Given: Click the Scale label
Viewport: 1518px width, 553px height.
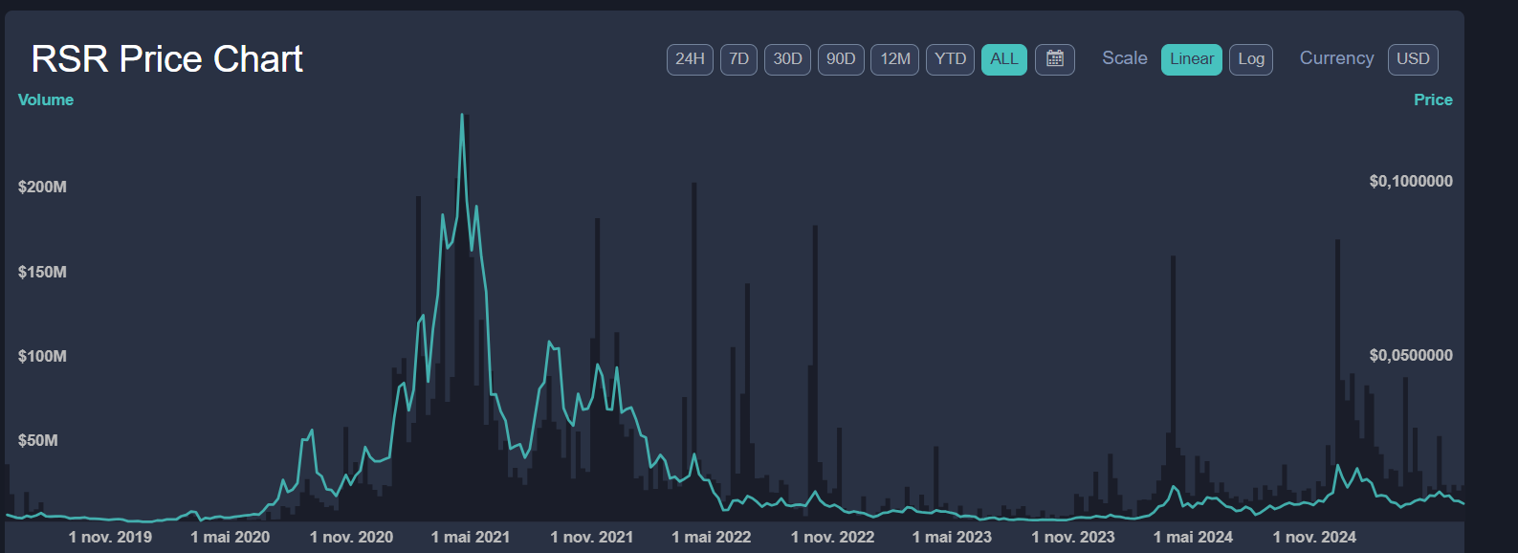Looking at the screenshot, I should (1125, 58).
